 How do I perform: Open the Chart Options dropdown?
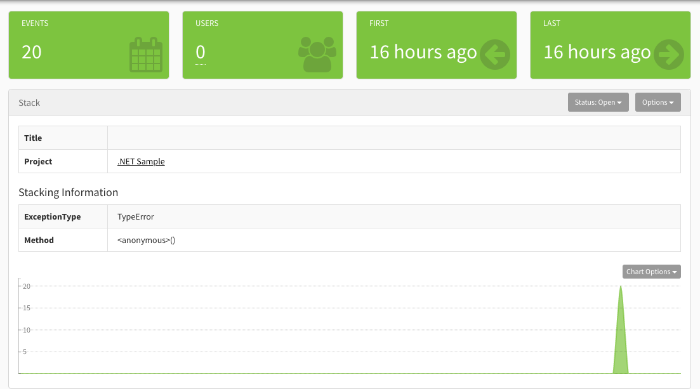pyautogui.click(x=651, y=271)
